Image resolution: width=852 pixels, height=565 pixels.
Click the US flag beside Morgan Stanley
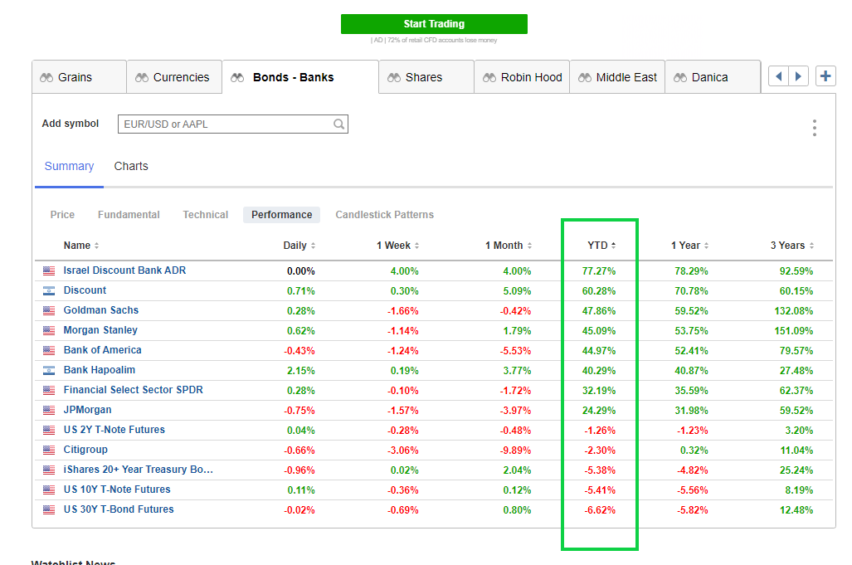pos(49,331)
